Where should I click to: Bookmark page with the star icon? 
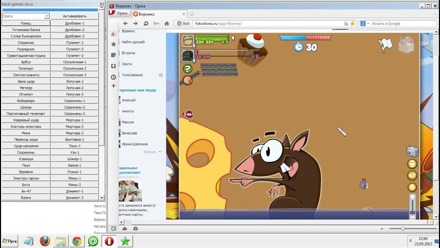click(352, 23)
